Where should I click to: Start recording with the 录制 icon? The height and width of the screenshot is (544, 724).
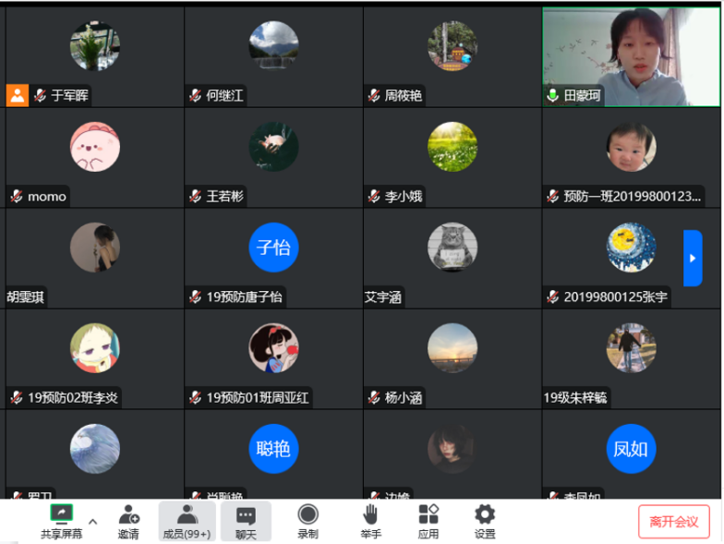308,514
